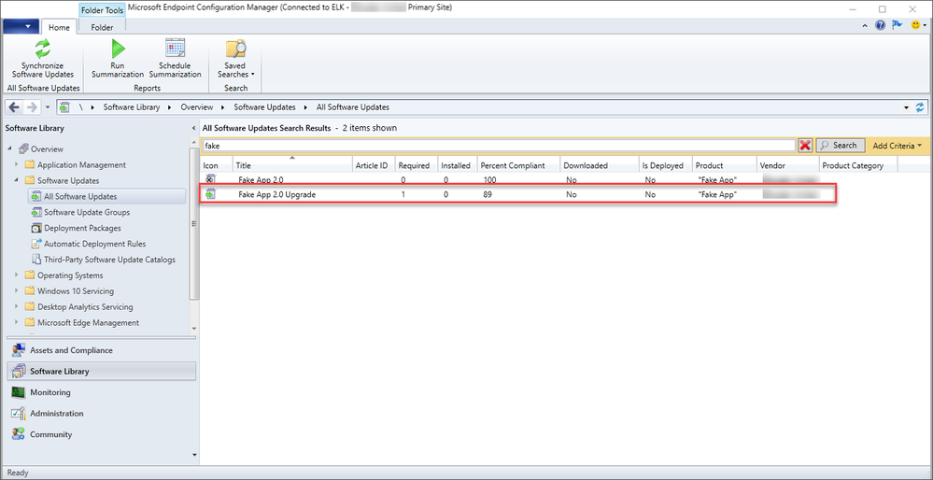933x480 pixels.
Task: Clear the search with red X
Action: click(806, 145)
